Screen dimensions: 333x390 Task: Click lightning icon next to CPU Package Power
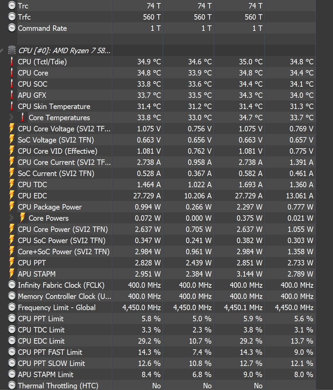coord(12,207)
